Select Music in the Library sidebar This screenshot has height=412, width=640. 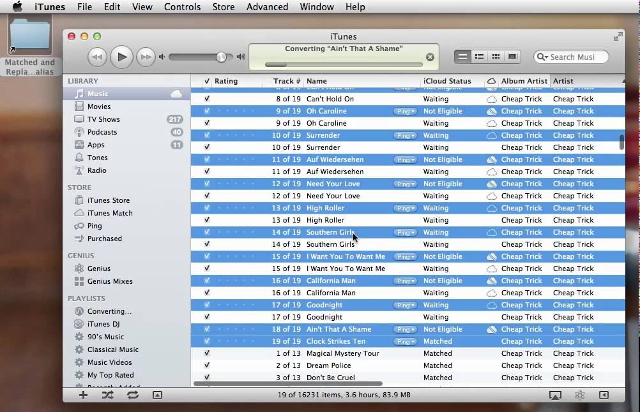coord(126,94)
